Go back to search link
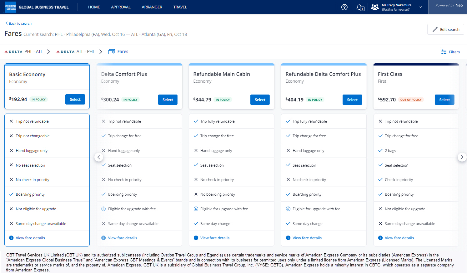The image size is (467, 273). coord(18,23)
